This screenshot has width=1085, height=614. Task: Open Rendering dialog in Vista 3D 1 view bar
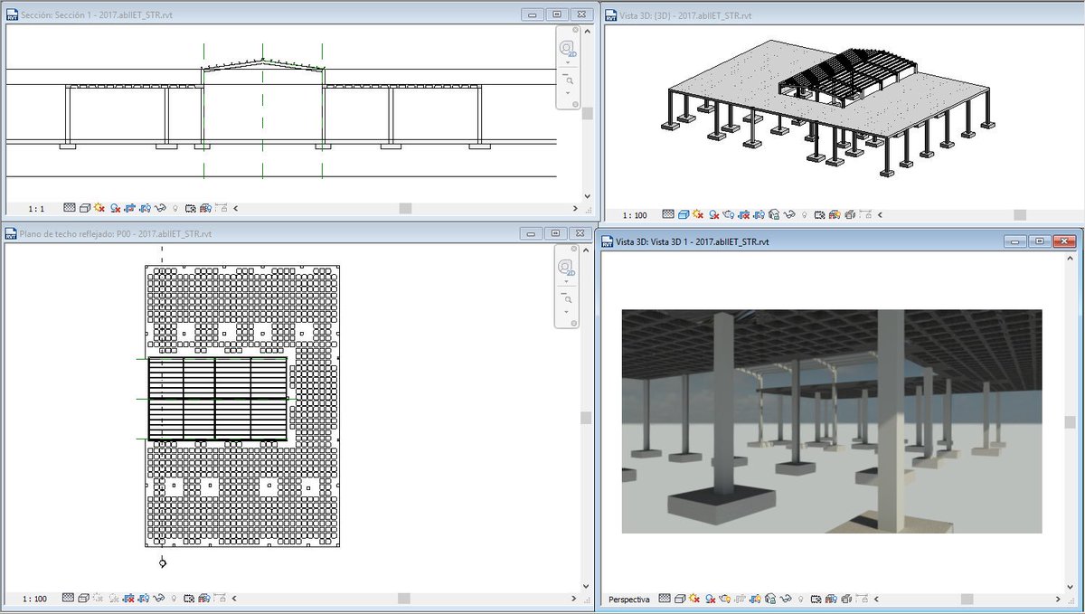(x=725, y=599)
